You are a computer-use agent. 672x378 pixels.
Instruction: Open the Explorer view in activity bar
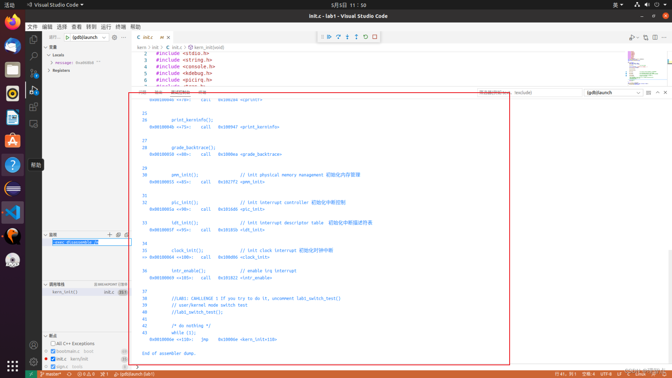pos(34,39)
